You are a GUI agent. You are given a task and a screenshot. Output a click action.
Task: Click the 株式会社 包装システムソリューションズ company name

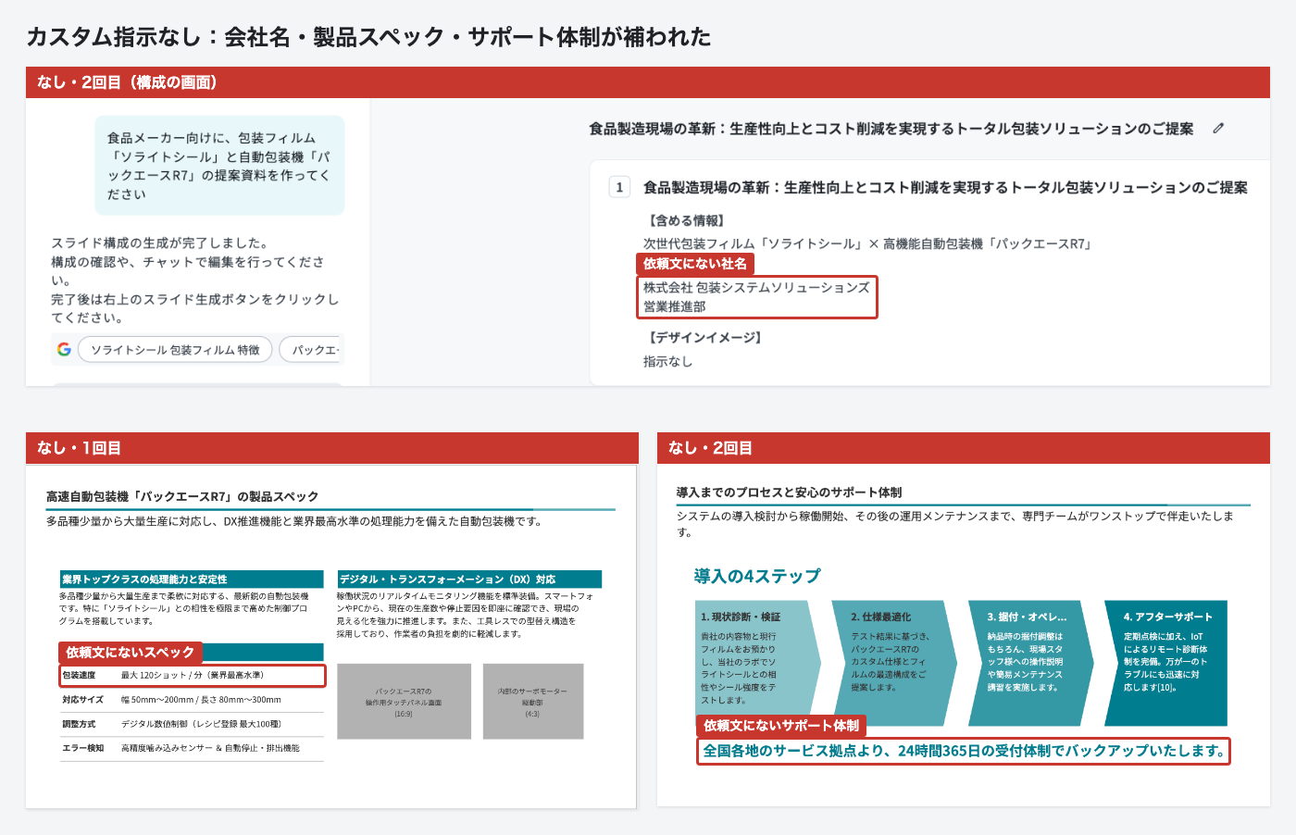pyautogui.click(x=756, y=288)
